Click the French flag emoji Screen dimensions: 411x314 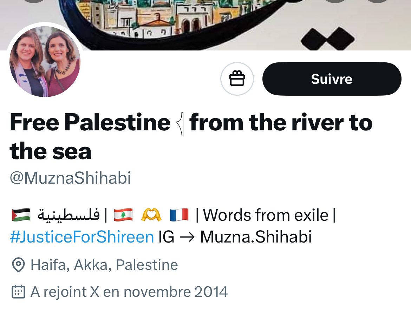[179, 215]
